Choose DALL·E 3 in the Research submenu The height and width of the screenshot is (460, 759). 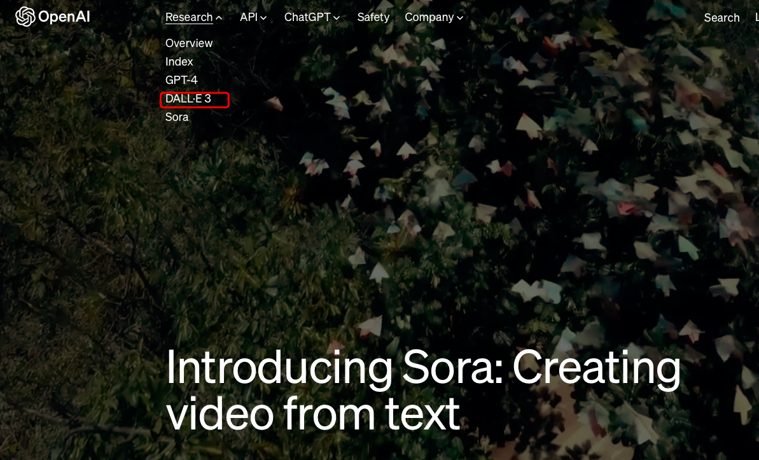coord(188,99)
